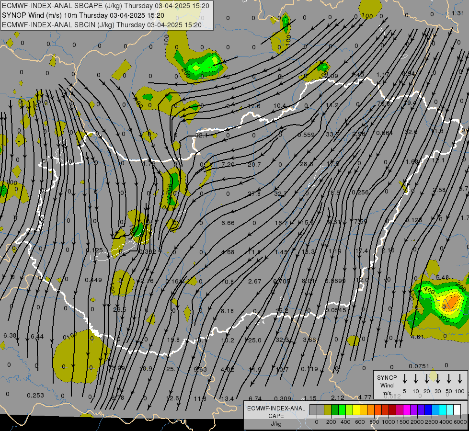The height and width of the screenshot is (431, 469).
Task: Pick the pure yellow swatch in the CAPE legend
Action: pos(356,410)
